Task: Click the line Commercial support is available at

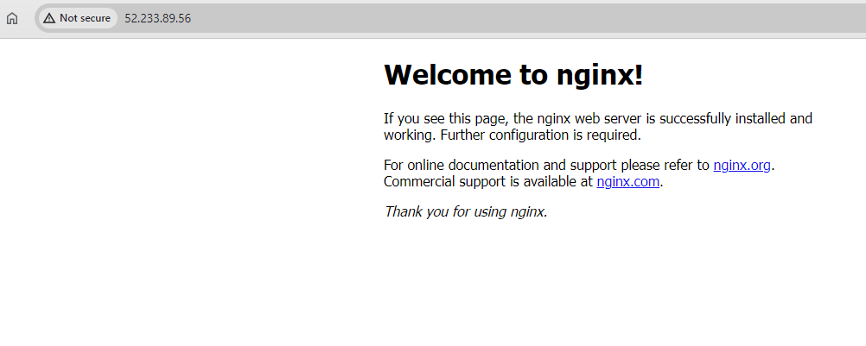Action: tap(488, 182)
